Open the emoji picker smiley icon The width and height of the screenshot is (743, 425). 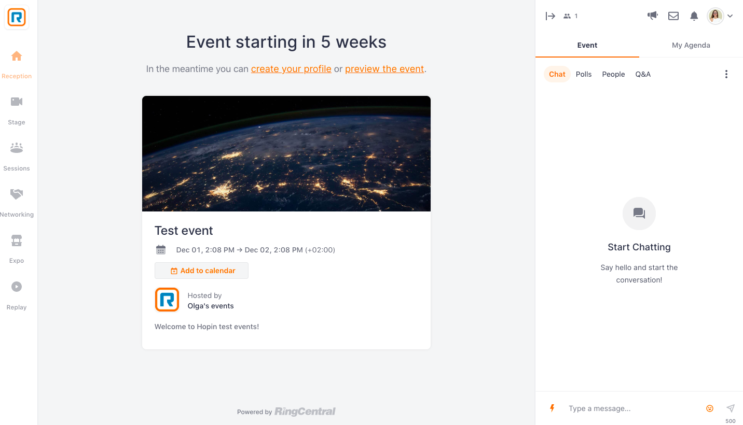point(710,408)
